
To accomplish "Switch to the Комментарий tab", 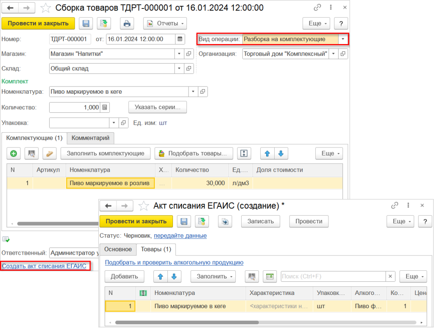I will tap(91, 138).
